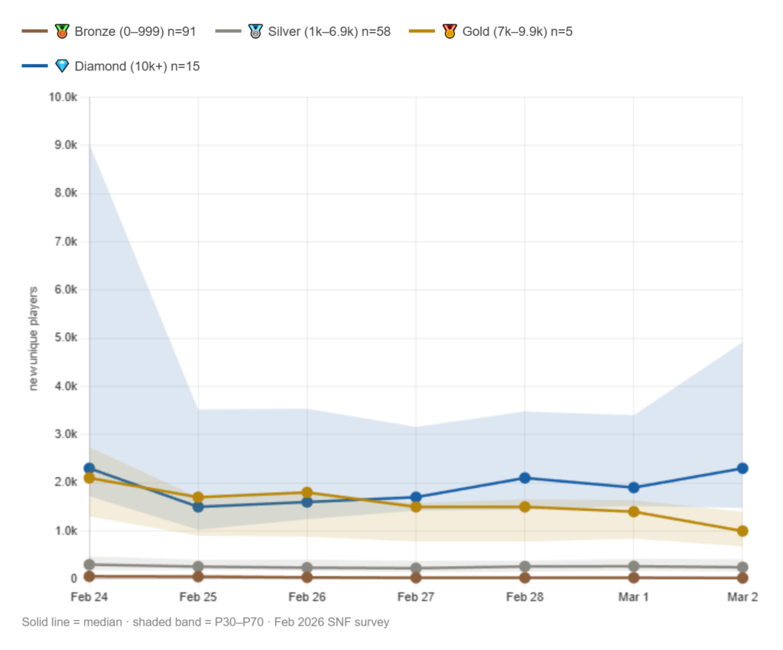The image size is (783, 650).
Task: Click the Gold data point on Feb 26
Action: (307, 492)
